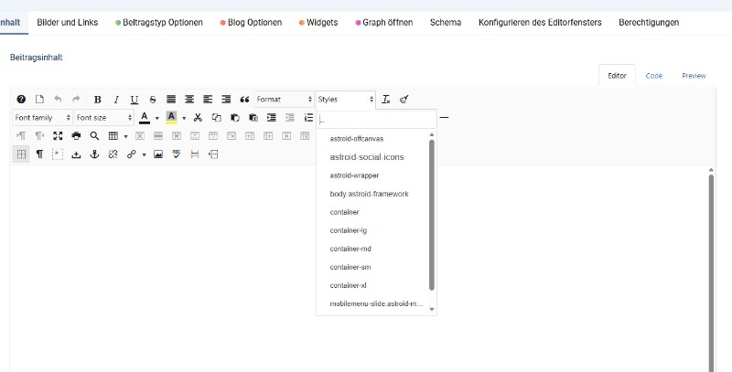Select container-lg style from list

coord(349,230)
